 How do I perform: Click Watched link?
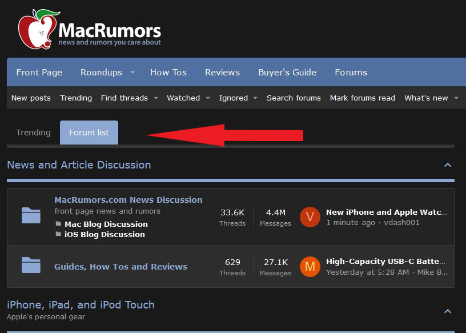pyautogui.click(x=183, y=98)
